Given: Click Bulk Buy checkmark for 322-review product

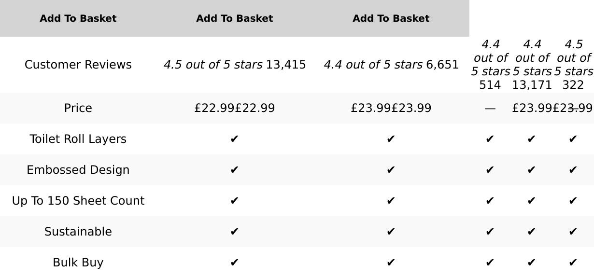Looking at the screenshot, I should point(573,263).
